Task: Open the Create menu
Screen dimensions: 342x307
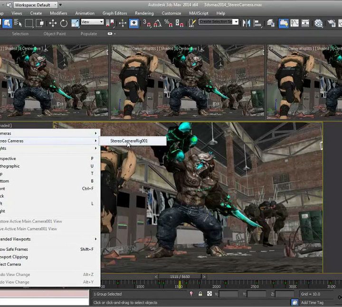Action: pos(36,13)
